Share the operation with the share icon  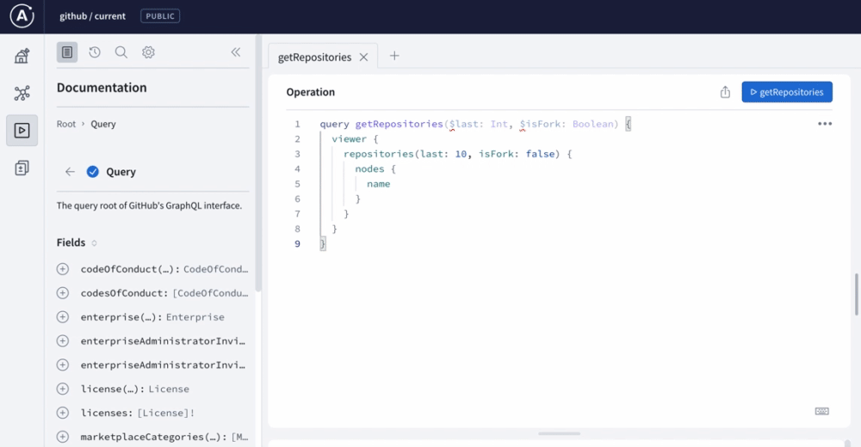click(725, 92)
